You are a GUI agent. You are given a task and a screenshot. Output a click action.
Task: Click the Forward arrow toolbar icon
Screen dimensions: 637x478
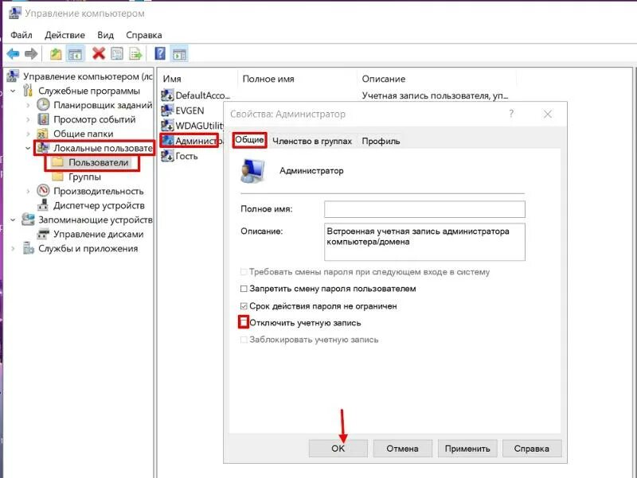(31, 53)
